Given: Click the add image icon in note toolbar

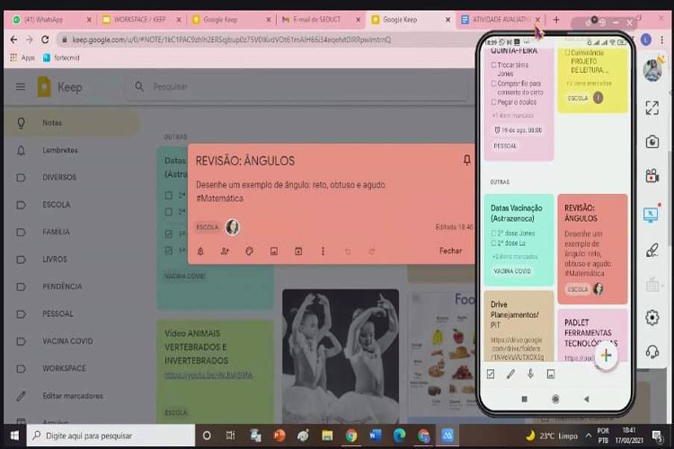Looking at the screenshot, I should tap(274, 251).
